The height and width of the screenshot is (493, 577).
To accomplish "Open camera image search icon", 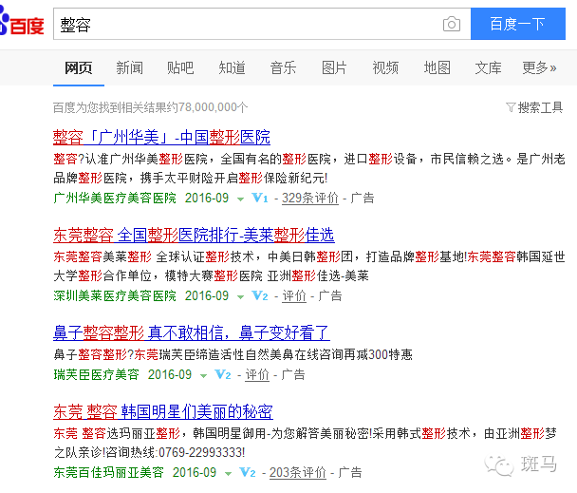I will point(452,24).
